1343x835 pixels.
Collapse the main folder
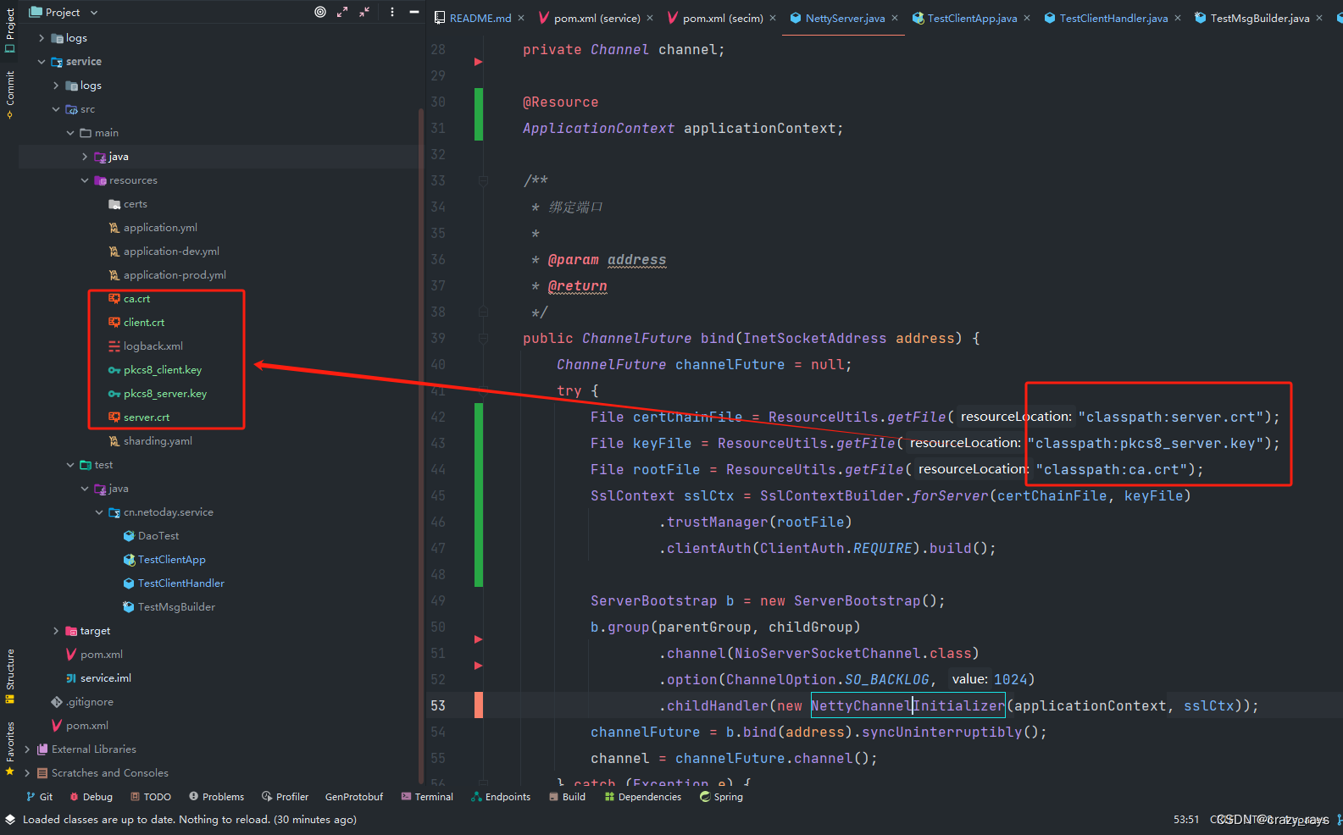[x=70, y=133]
